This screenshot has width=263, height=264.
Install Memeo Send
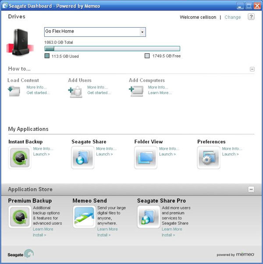(104, 235)
